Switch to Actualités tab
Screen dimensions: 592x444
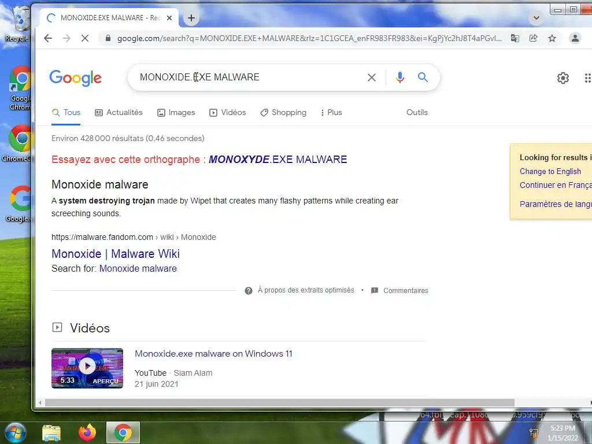click(x=119, y=113)
